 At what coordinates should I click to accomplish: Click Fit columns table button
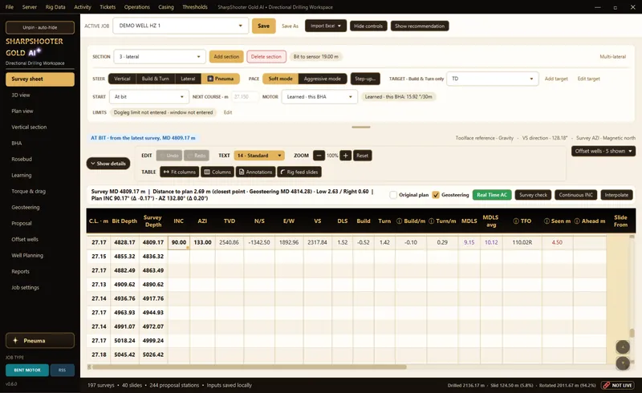pyautogui.click(x=179, y=172)
